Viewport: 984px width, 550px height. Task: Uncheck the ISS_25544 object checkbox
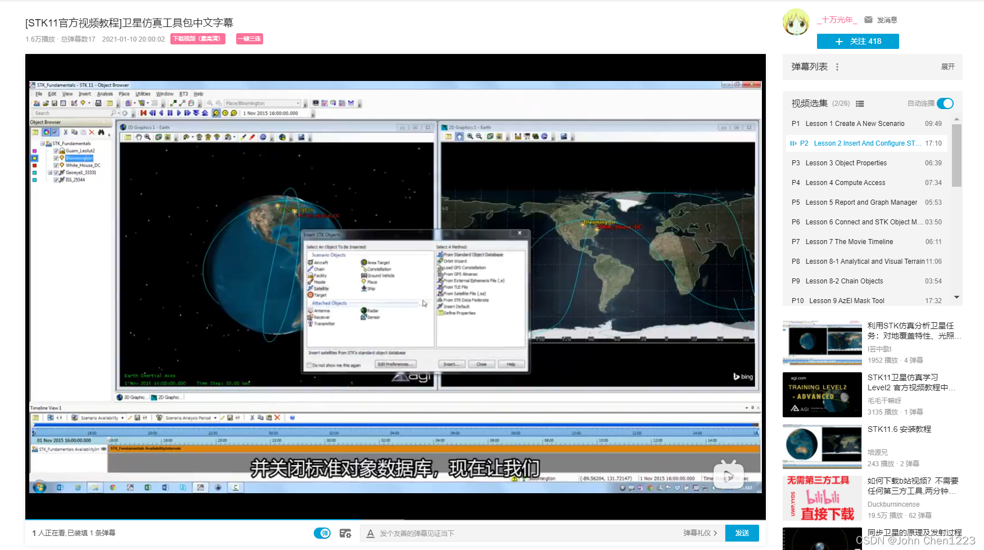tap(56, 180)
